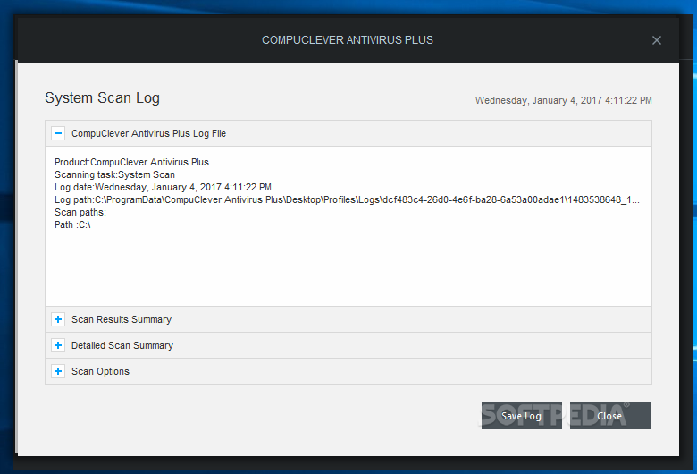
Task: Click the 'Scanning task:System Scan' line
Action: (x=114, y=174)
